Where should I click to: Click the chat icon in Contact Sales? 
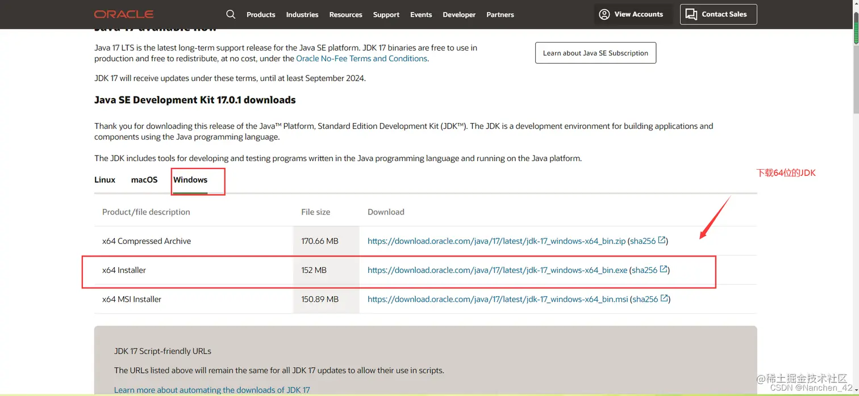(x=691, y=14)
